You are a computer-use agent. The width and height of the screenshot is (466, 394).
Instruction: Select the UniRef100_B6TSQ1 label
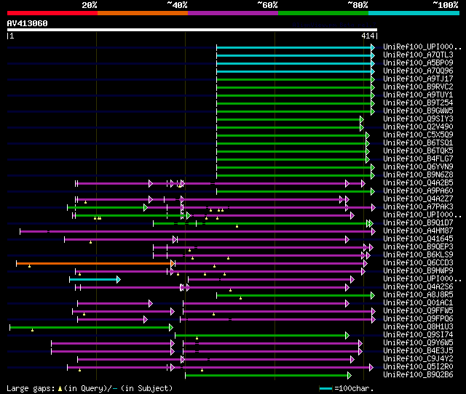pyautogui.click(x=418, y=143)
